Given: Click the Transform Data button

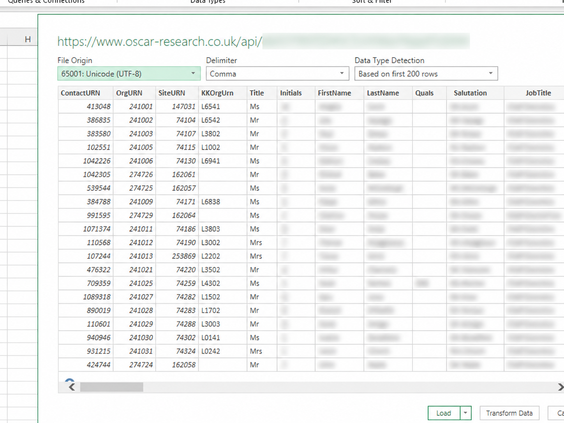Looking at the screenshot, I should pyautogui.click(x=509, y=413).
